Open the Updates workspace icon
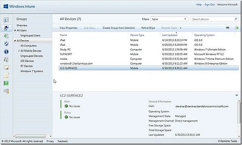The image size is (242, 145). [6, 36]
